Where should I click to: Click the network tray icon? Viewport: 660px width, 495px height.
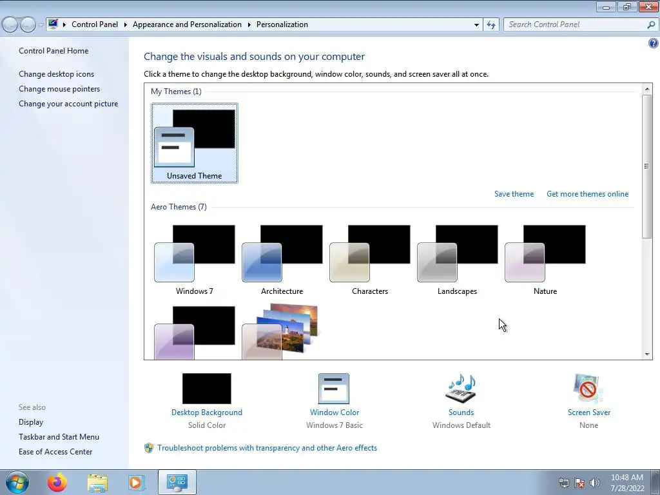pos(563,483)
